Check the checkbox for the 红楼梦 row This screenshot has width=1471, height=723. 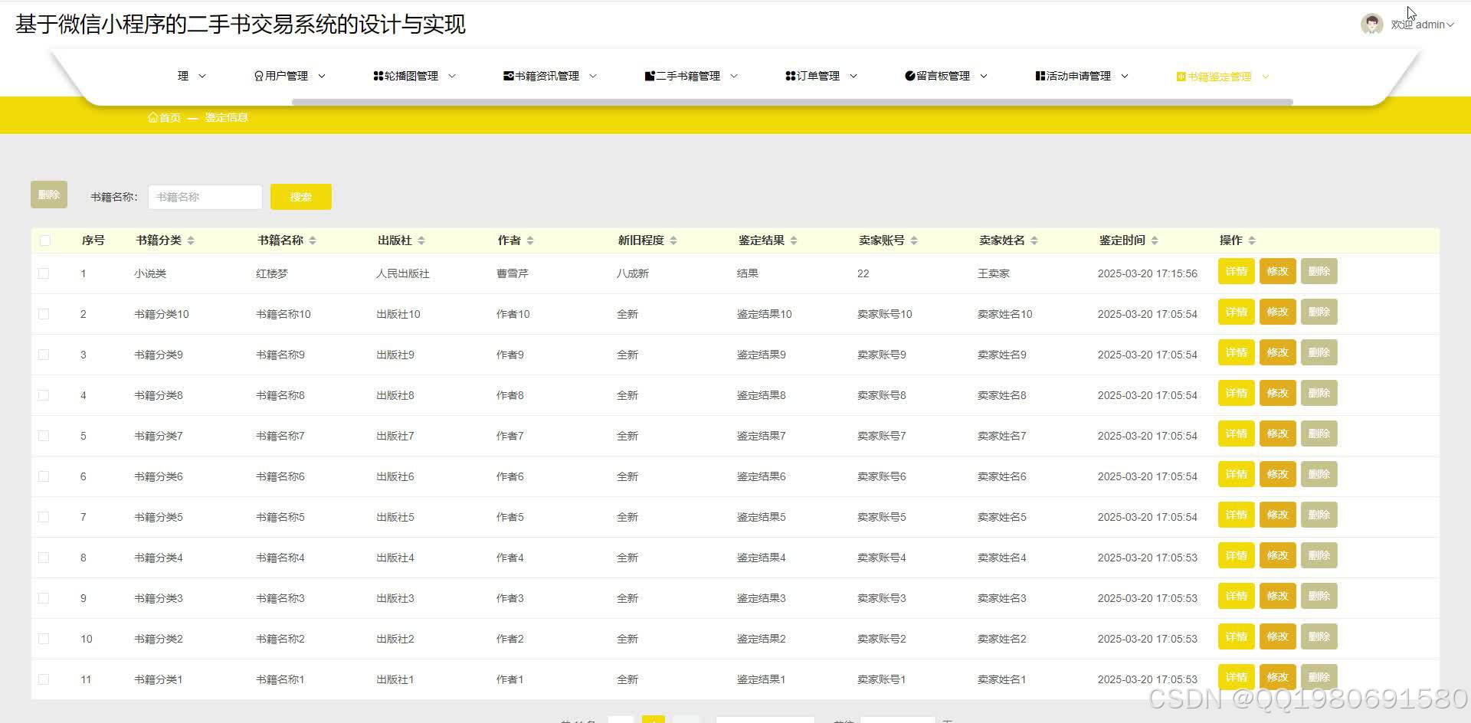[x=44, y=273]
